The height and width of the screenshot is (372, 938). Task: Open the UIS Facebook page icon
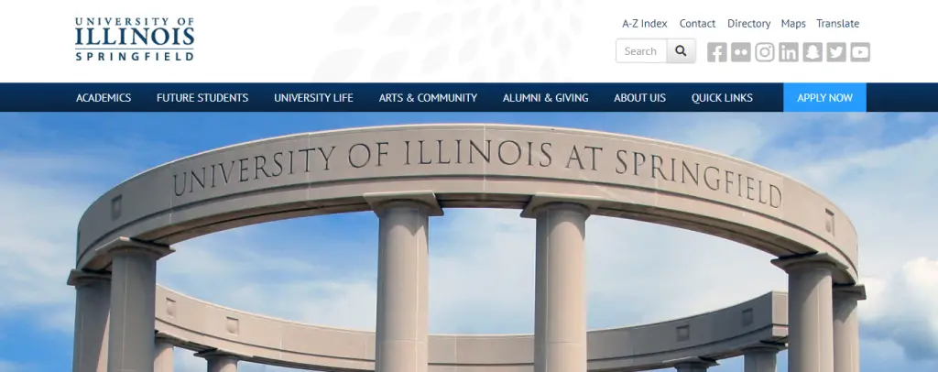point(716,52)
